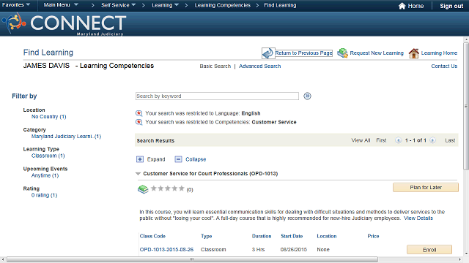469x263 pixels.
Task: Click the 08/26/2015 start date cell
Action: [293, 250]
